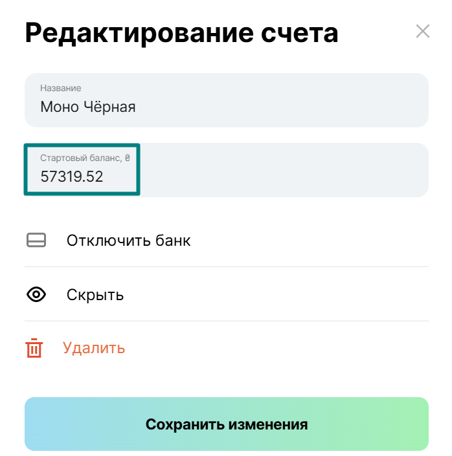The width and height of the screenshot is (452, 456).
Task: Click the Редактирование счета heading
Action: click(x=181, y=32)
